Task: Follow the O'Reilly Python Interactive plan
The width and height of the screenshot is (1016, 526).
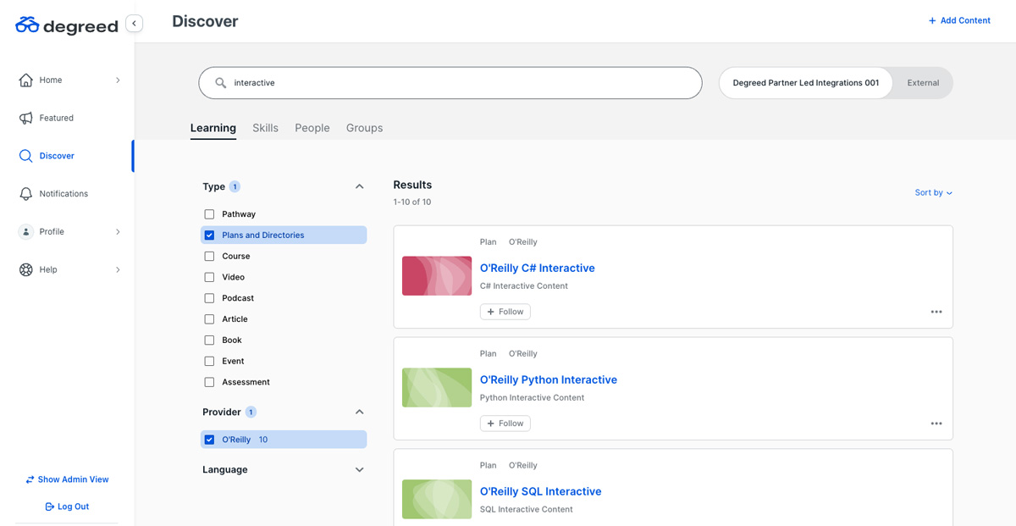Action: 505,424
